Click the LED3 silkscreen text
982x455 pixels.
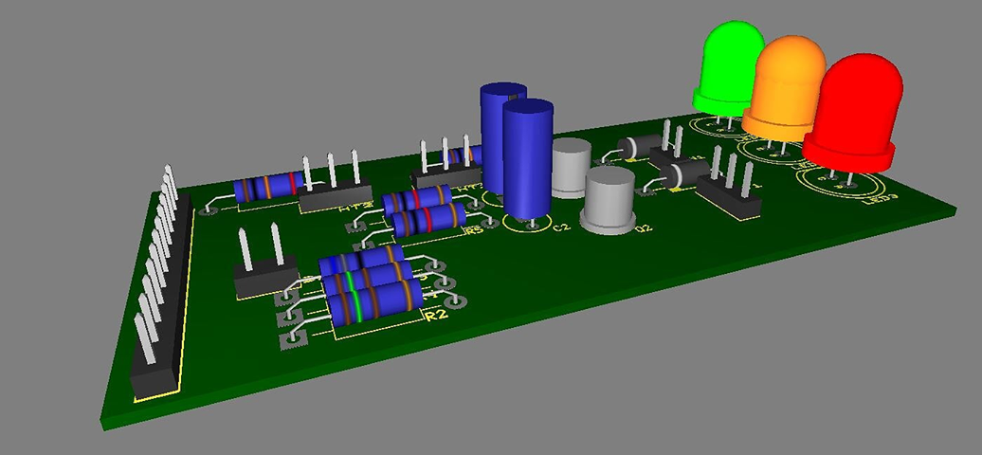coord(882,199)
